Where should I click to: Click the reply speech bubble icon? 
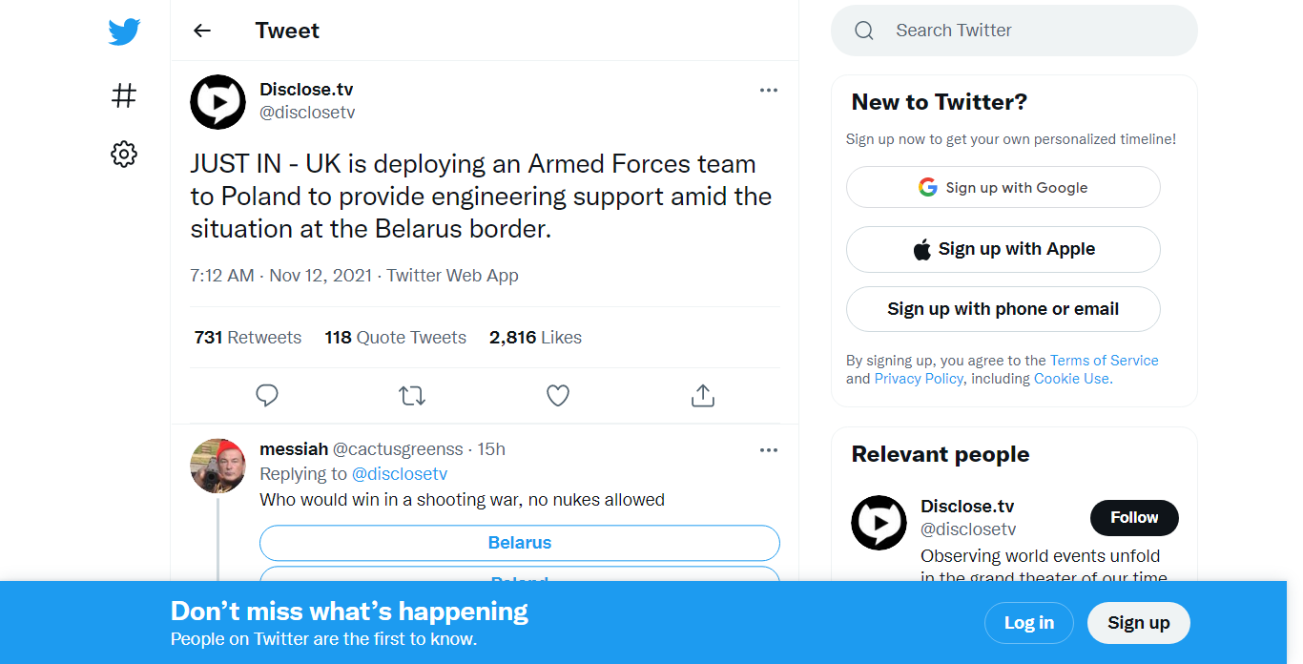click(x=267, y=395)
